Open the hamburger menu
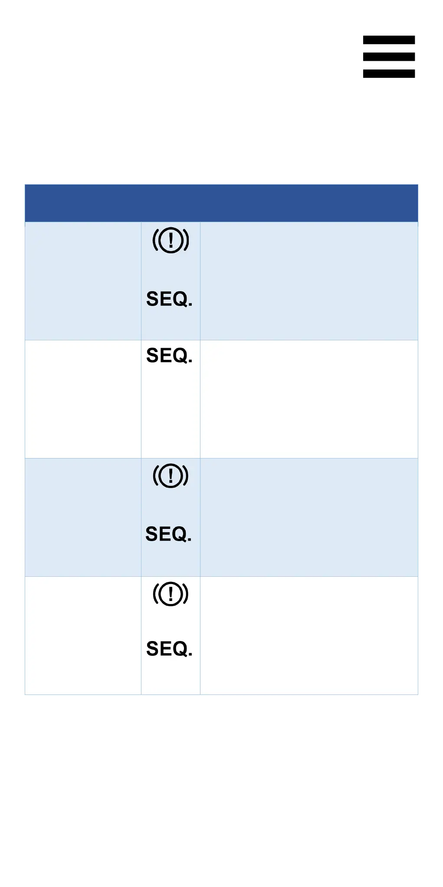This screenshot has width=443, height=887. click(x=389, y=56)
